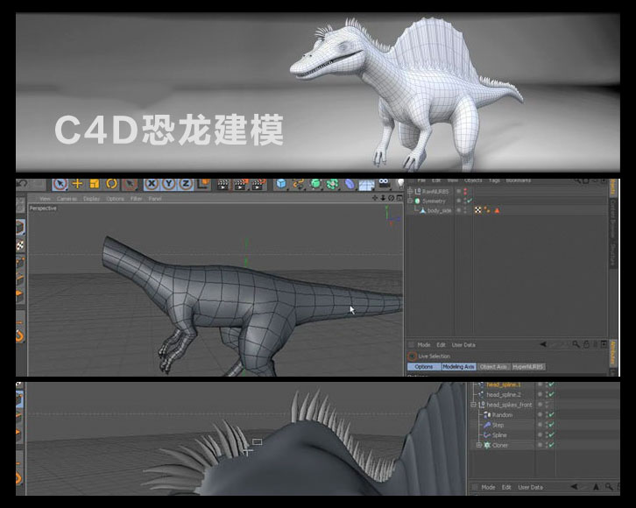The height and width of the screenshot is (508, 636).
Task: Click the viewport pan navigation icon
Action: [x=375, y=198]
